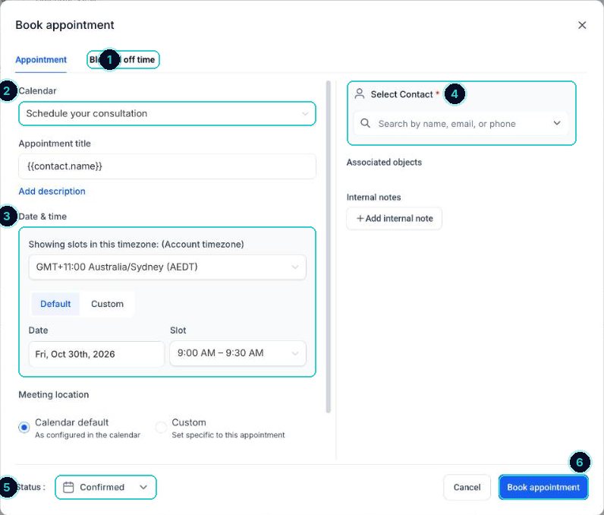
Task: Click the person icon beside Select Contact
Action: point(360,94)
